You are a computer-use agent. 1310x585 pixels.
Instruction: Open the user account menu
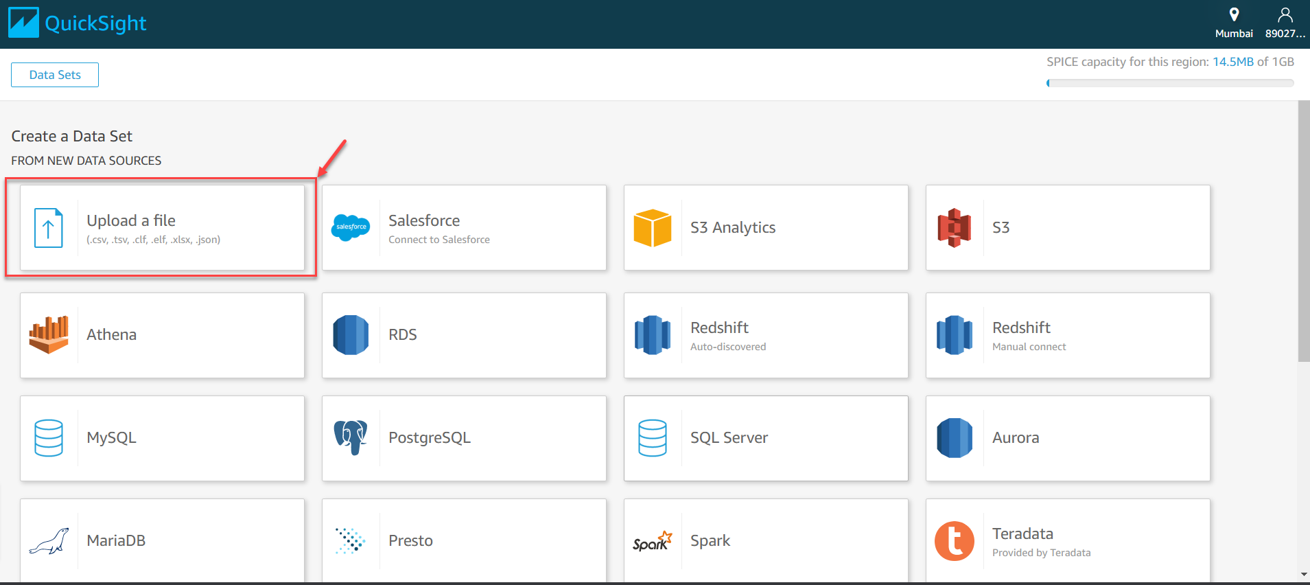pos(1285,23)
